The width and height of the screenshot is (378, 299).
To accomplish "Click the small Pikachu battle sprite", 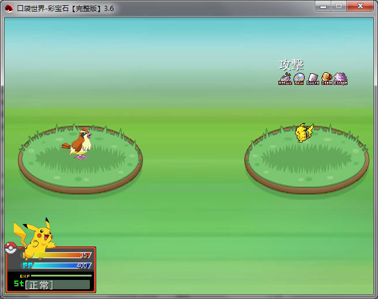I will click(304, 133).
